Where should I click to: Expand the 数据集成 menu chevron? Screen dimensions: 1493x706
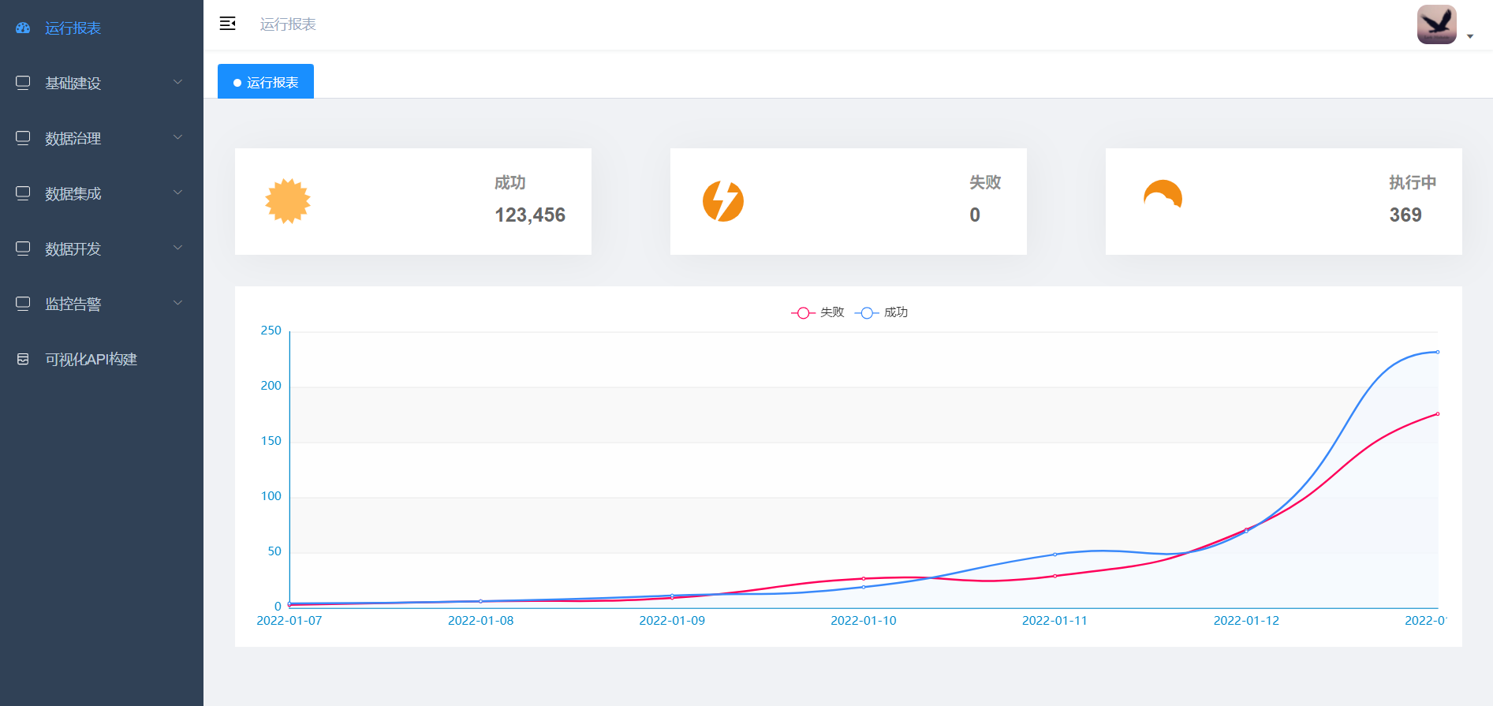[177, 192]
